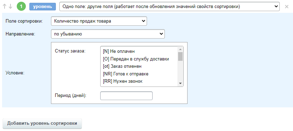Click 'Добавить уровень сортировки' button
293x131 pixels.
(x=42, y=123)
